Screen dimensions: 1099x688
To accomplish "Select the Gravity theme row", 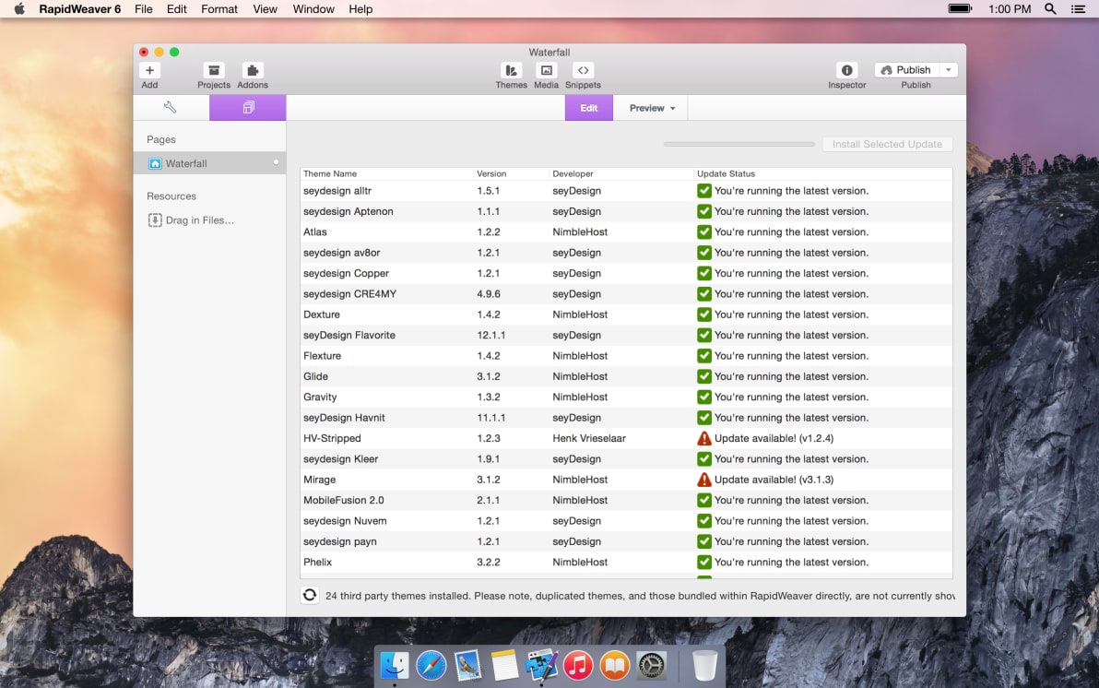I will coord(626,397).
